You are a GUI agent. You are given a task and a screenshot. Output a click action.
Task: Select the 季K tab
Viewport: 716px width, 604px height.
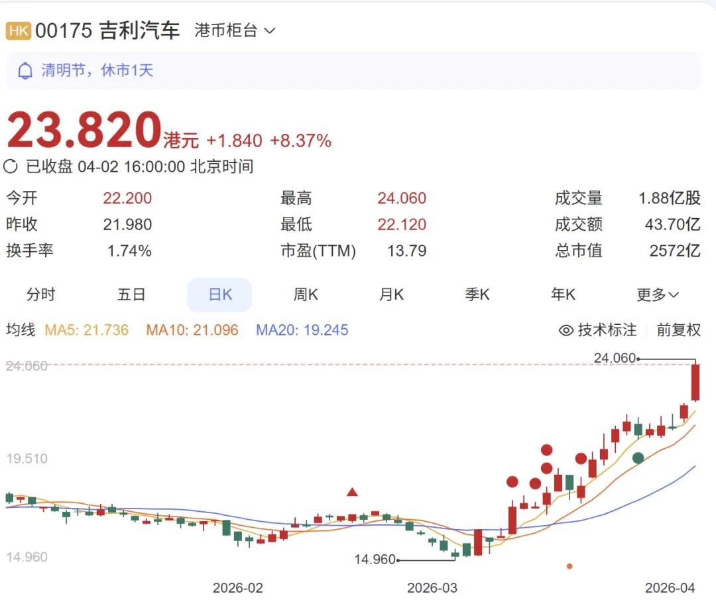click(x=477, y=294)
